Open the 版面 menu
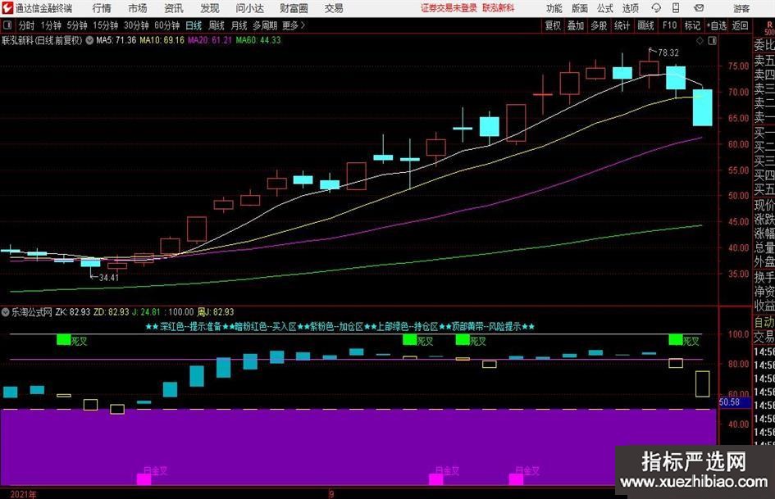Viewport: 775px width, 499px height. [579, 8]
